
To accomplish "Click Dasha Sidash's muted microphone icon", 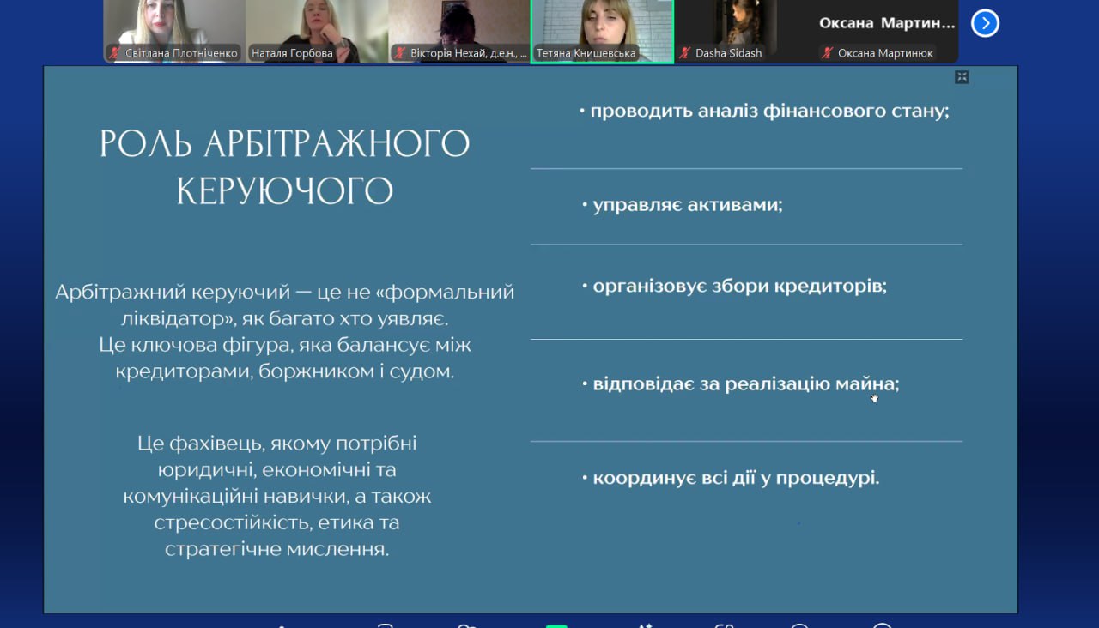I will (684, 53).
